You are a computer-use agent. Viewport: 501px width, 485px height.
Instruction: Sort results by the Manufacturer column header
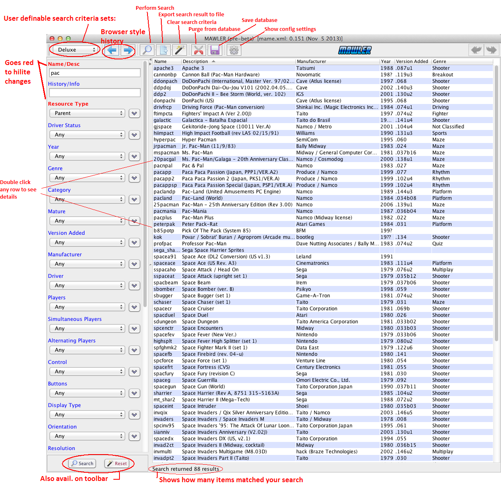click(x=338, y=61)
